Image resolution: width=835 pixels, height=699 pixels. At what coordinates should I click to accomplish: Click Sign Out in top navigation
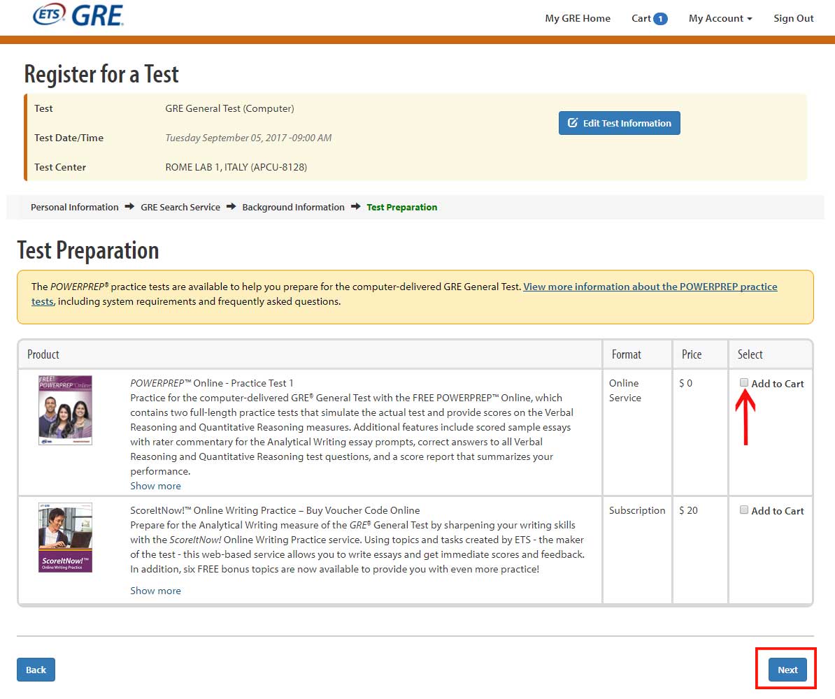coord(793,19)
